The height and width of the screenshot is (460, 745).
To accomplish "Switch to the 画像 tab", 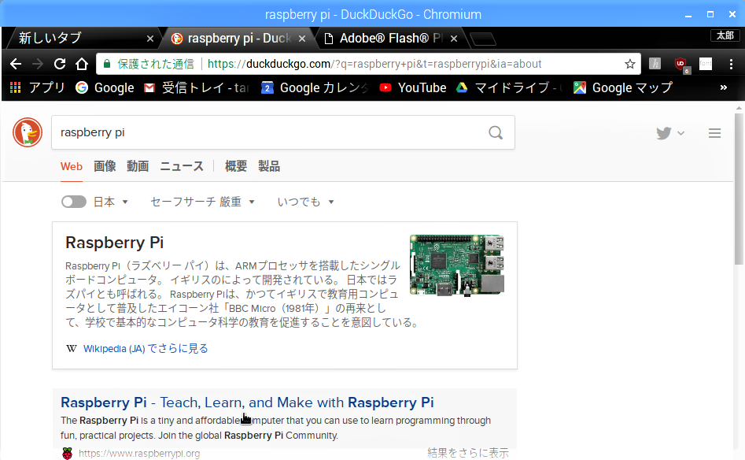I will tap(105, 166).
